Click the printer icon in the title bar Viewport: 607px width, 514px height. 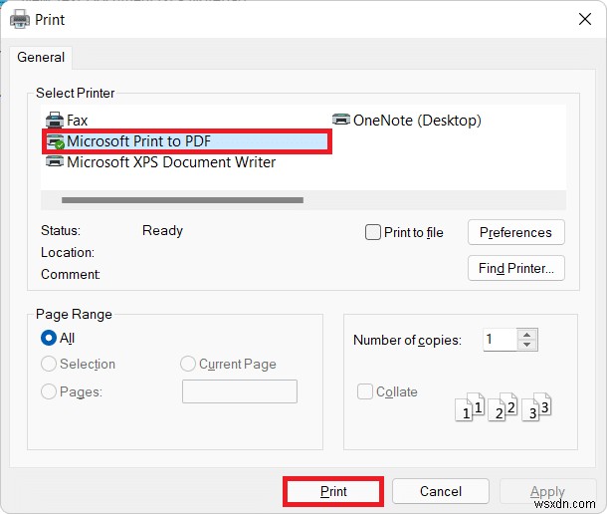20,19
